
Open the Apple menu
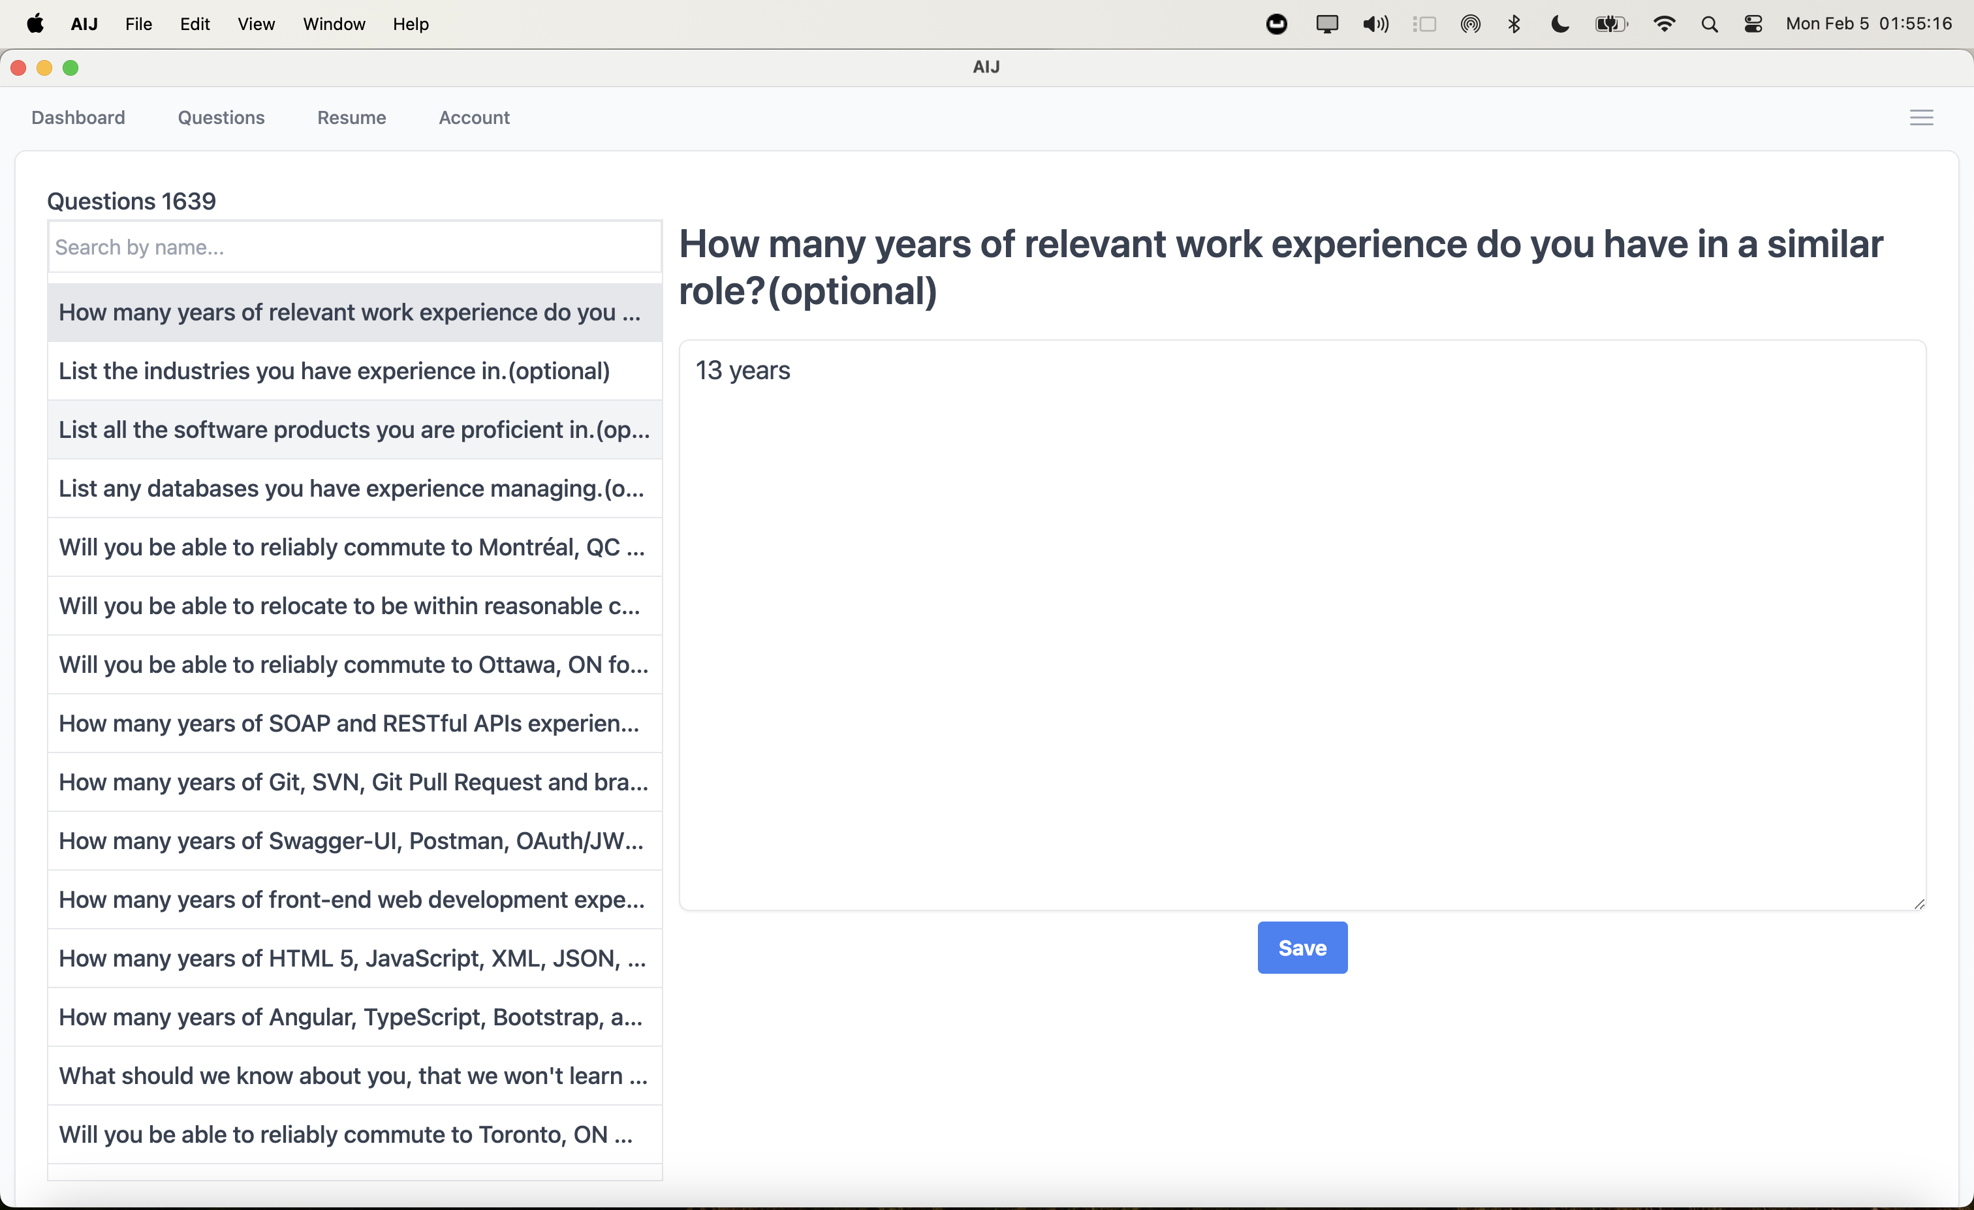[x=35, y=24]
